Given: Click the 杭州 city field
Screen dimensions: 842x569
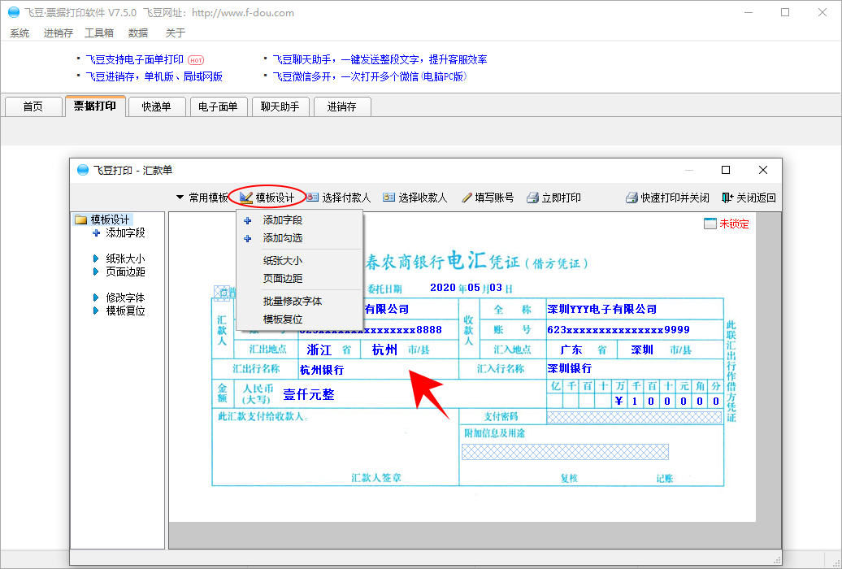Looking at the screenshot, I should 384,350.
